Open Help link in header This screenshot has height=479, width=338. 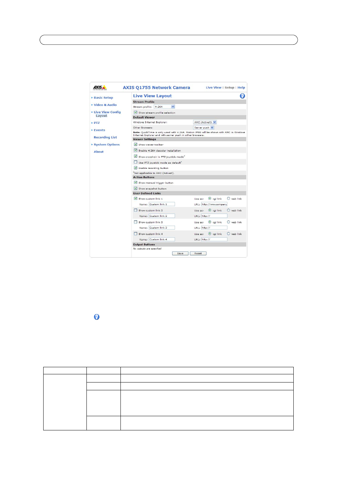tap(241, 87)
